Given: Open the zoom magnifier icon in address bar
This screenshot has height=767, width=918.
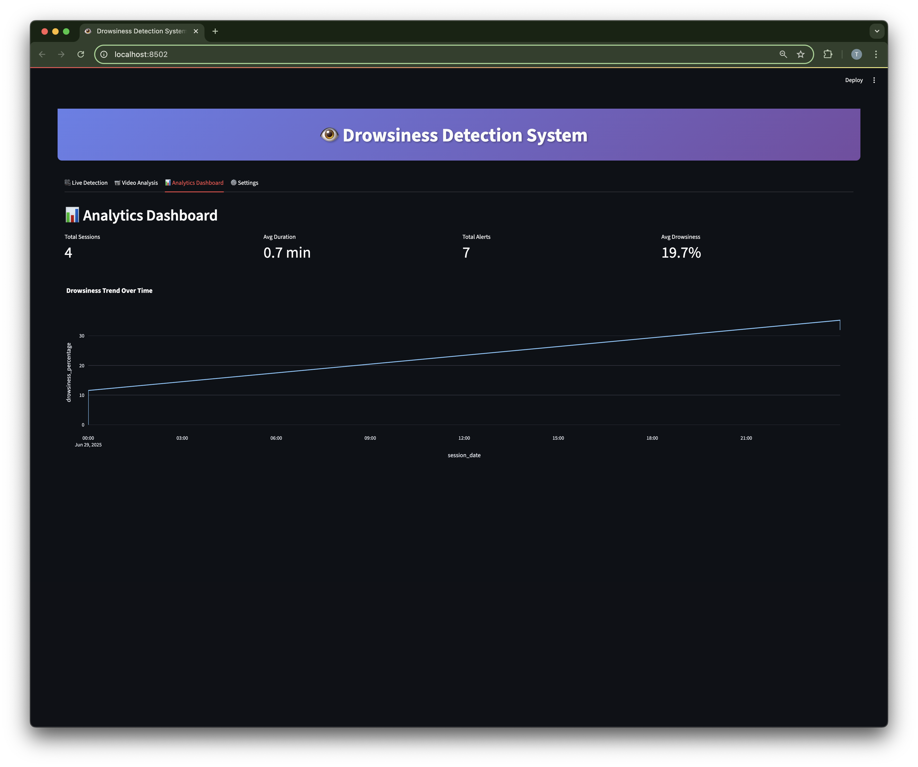Looking at the screenshot, I should point(783,54).
